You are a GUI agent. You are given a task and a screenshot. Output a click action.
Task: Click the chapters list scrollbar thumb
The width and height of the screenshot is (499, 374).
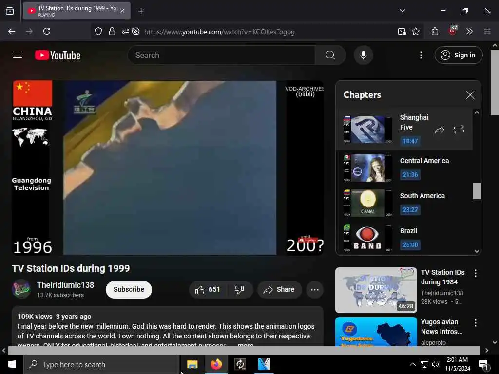click(x=477, y=191)
